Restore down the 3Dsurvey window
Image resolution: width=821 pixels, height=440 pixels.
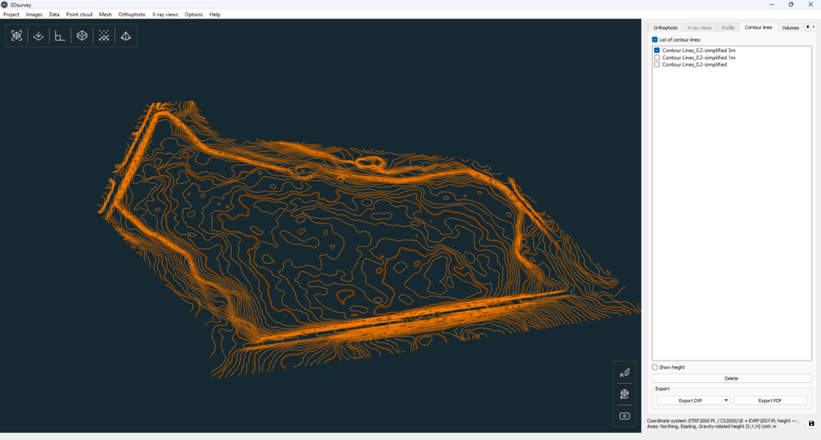(791, 5)
